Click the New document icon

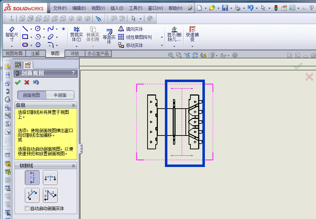click(x=199, y=8)
